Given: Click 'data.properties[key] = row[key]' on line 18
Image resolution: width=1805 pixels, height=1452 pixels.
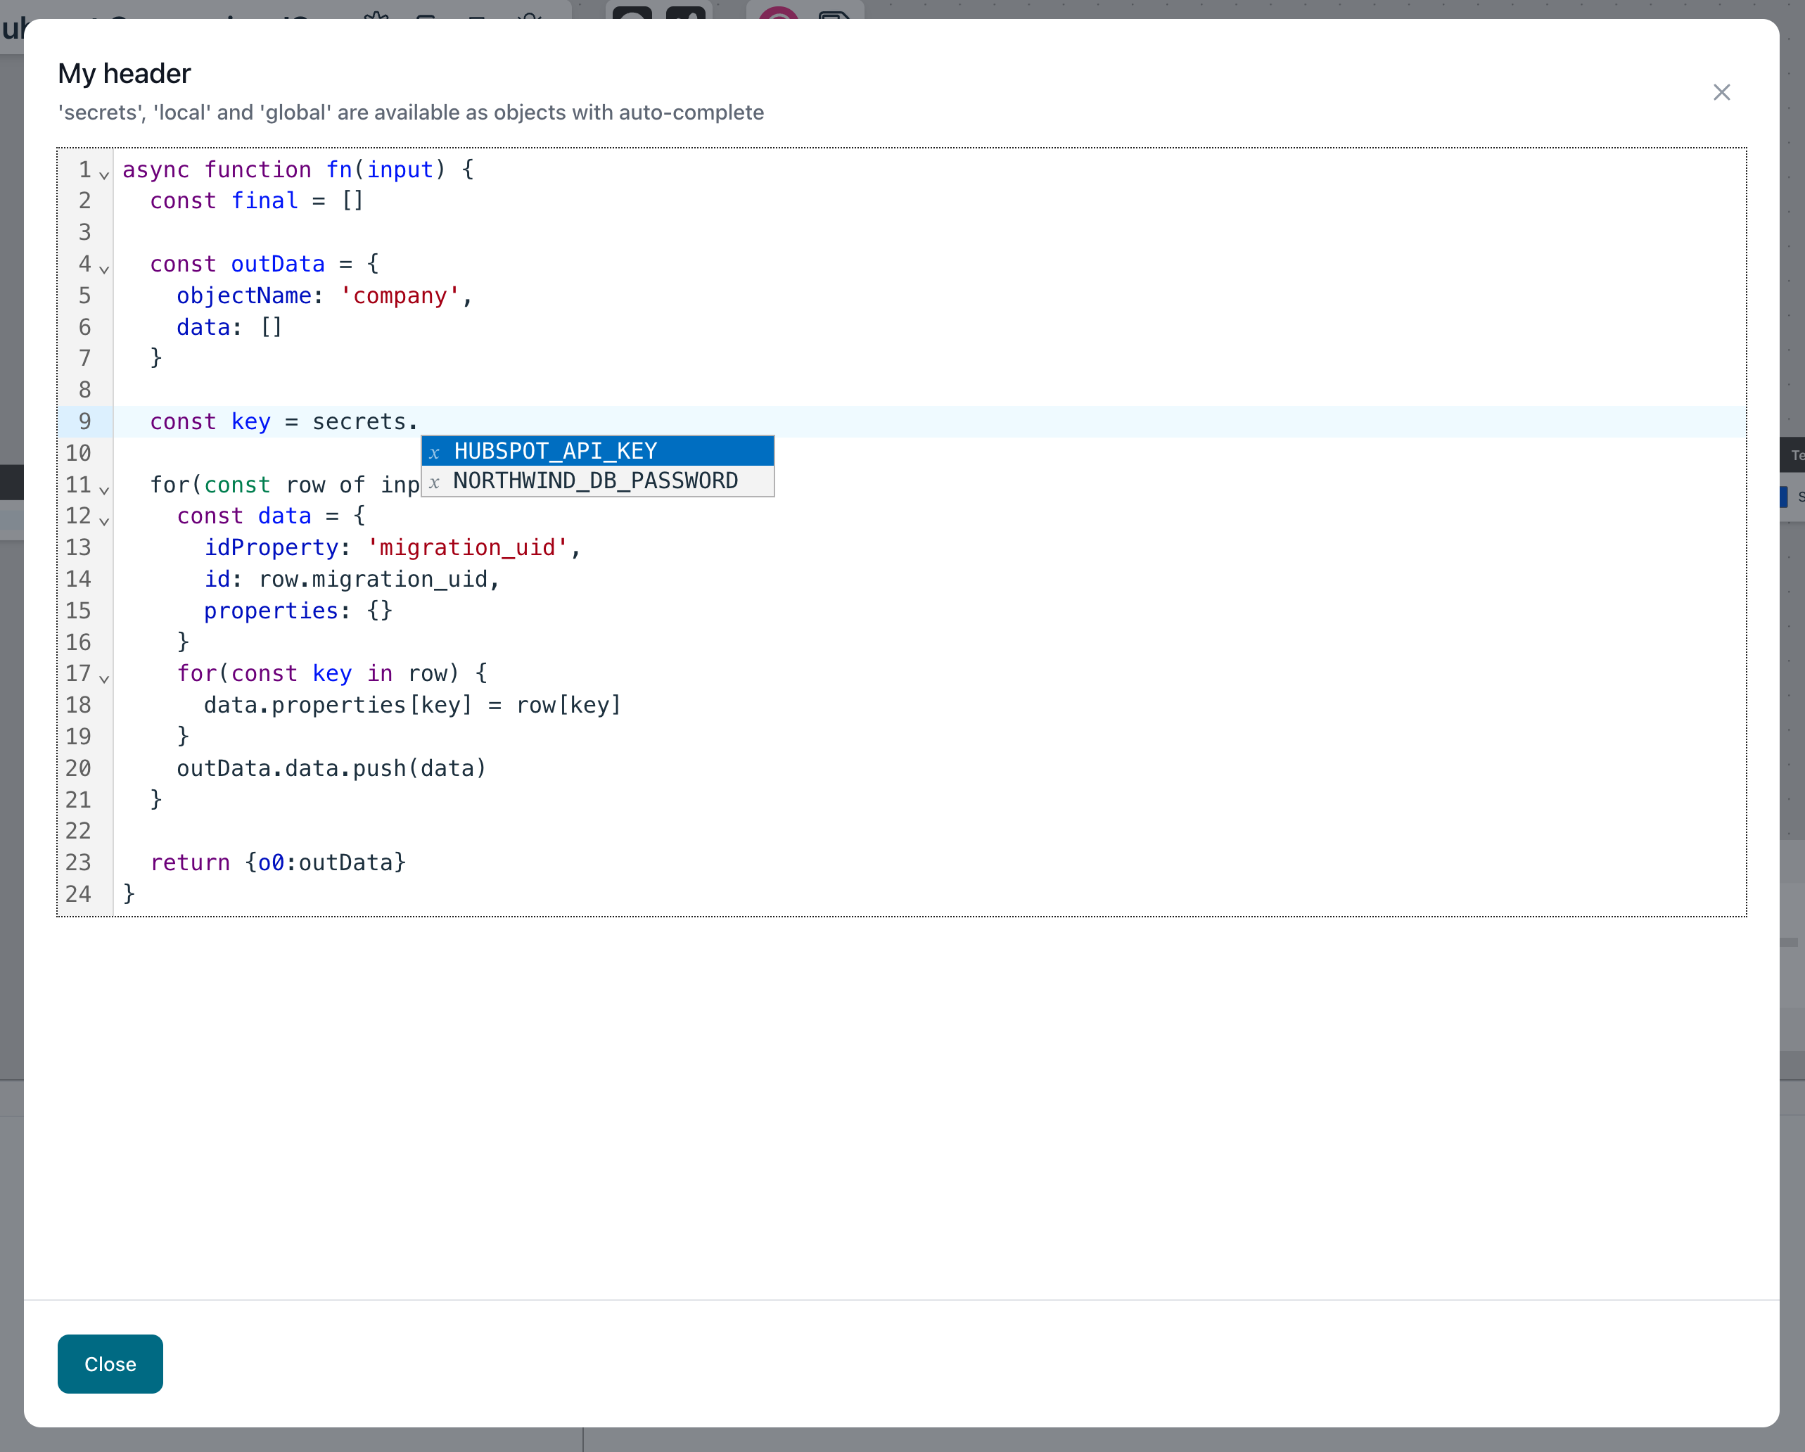Looking at the screenshot, I should point(413,705).
